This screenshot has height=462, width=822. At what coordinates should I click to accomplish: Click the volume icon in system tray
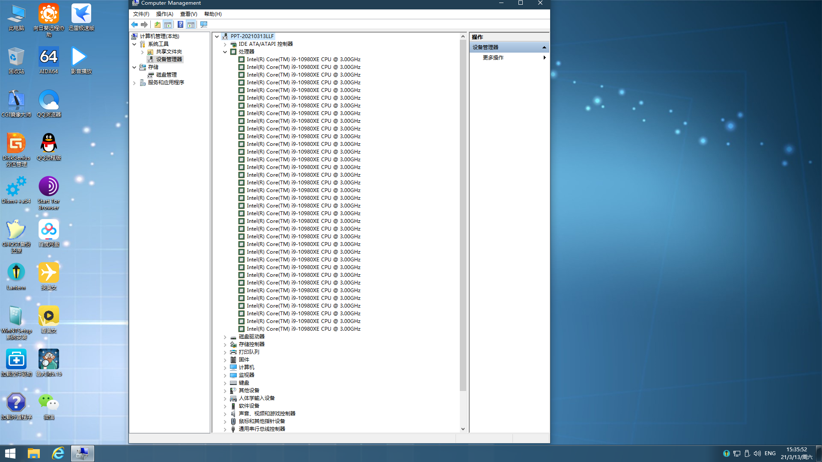[x=757, y=453]
